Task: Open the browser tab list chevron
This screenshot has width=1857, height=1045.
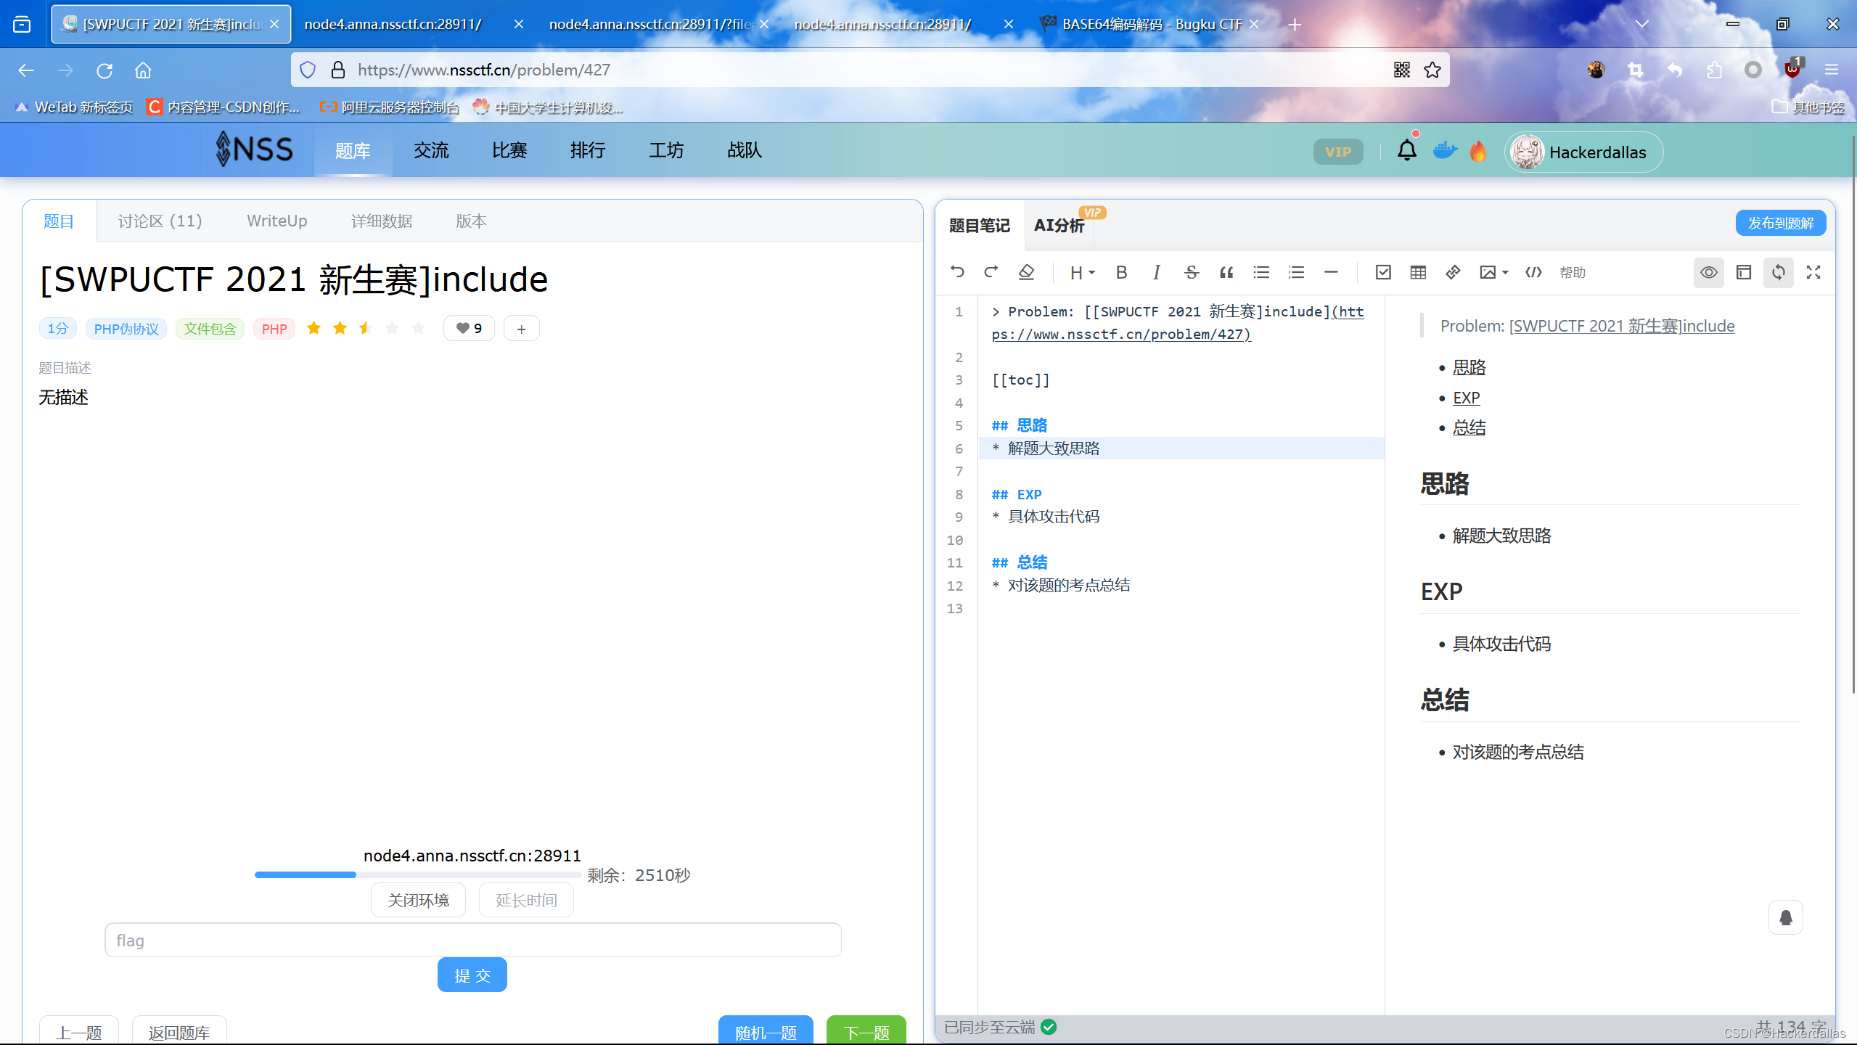Action: 1642,24
